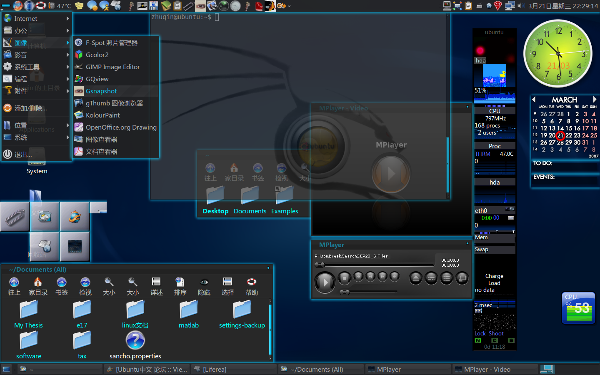Fast forward in MPlayer controls
Image resolution: width=600 pixels, height=375 pixels.
click(382, 276)
